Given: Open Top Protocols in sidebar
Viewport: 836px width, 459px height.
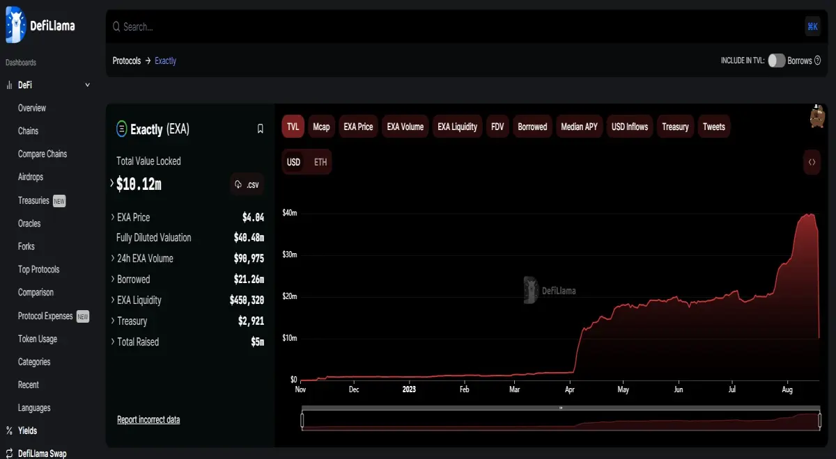Looking at the screenshot, I should [x=39, y=269].
